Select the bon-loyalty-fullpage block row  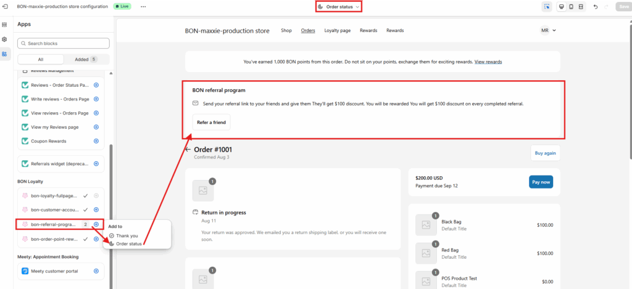(60, 195)
